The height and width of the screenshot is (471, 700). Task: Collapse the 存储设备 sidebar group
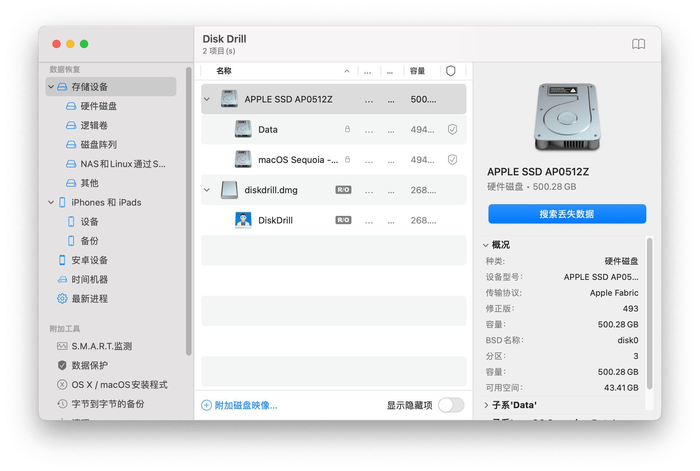pos(51,87)
